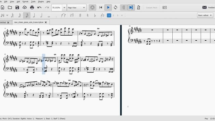Start playback with the Play button
Image resolution: width=215 pixels, height=121 pixels.
click(x=108, y=7)
